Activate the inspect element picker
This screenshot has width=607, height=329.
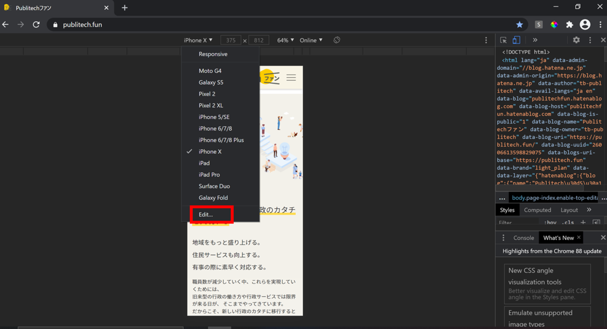pos(503,40)
